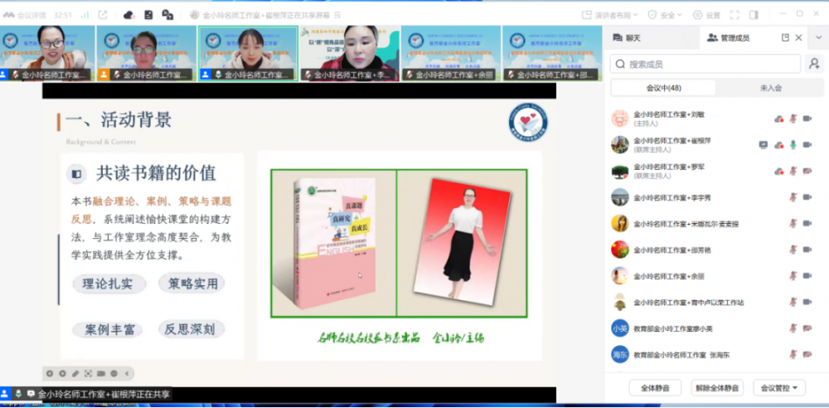Open the 会议管控 dropdown menu
This screenshot has height=408, width=829.
pyautogui.click(x=778, y=387)
